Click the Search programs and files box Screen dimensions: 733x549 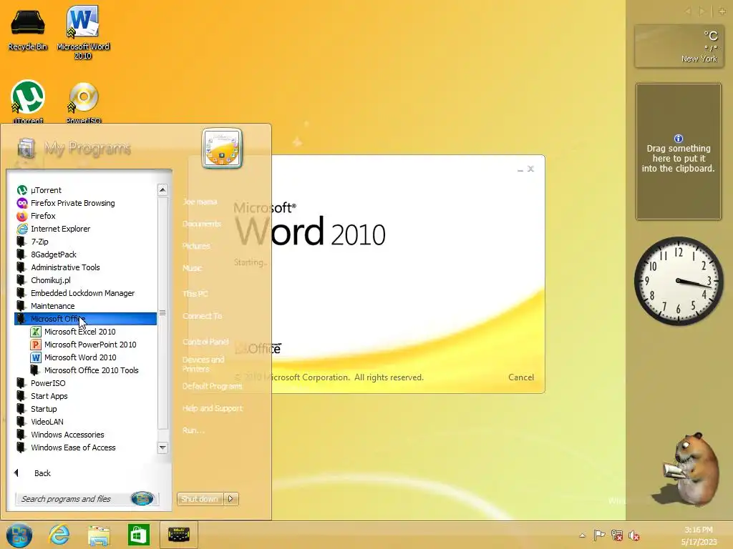[72, 499]
